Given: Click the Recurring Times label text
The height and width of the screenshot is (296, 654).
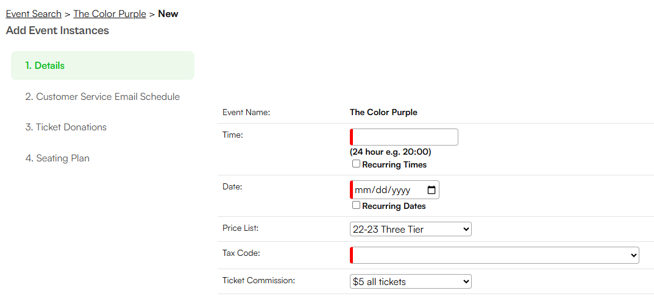Looking at the screenshot, I should tap(394, 164).
